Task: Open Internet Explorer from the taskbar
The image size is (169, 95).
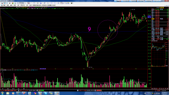Action: [x=19, y=93]
